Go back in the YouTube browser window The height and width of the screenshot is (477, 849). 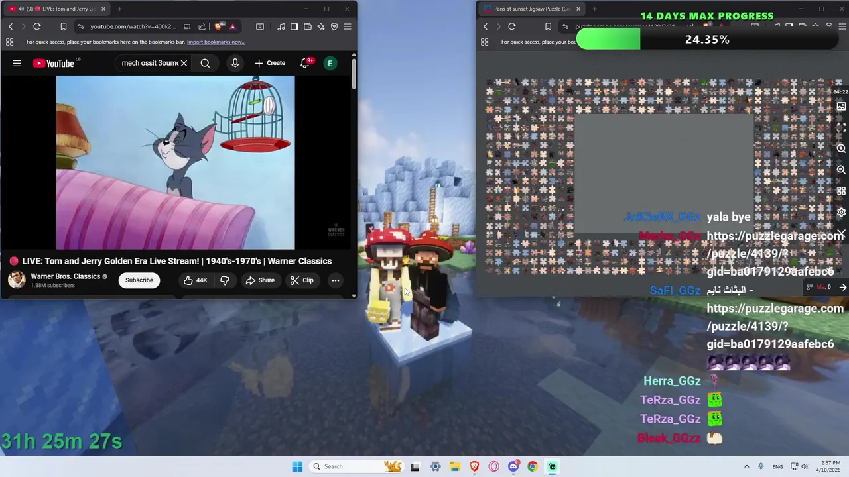tap(11, 26)
